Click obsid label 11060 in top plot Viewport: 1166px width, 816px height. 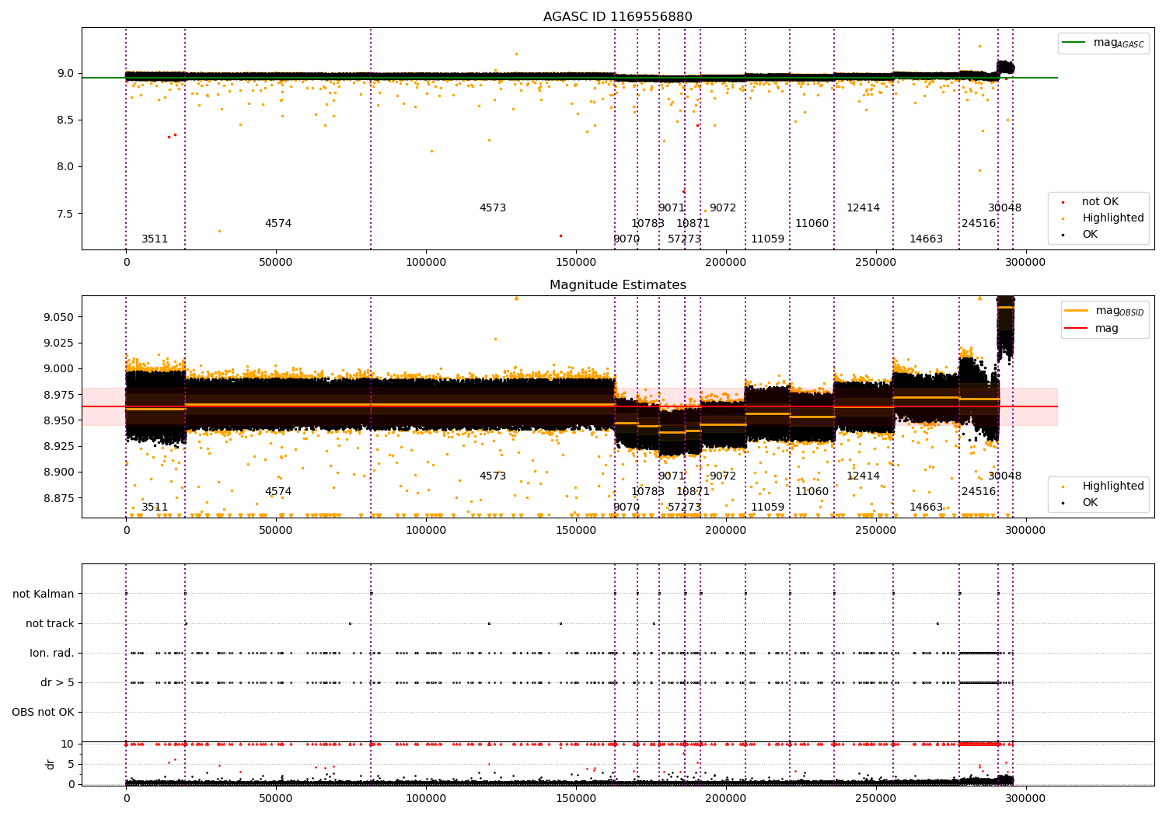tap(812, 224)
